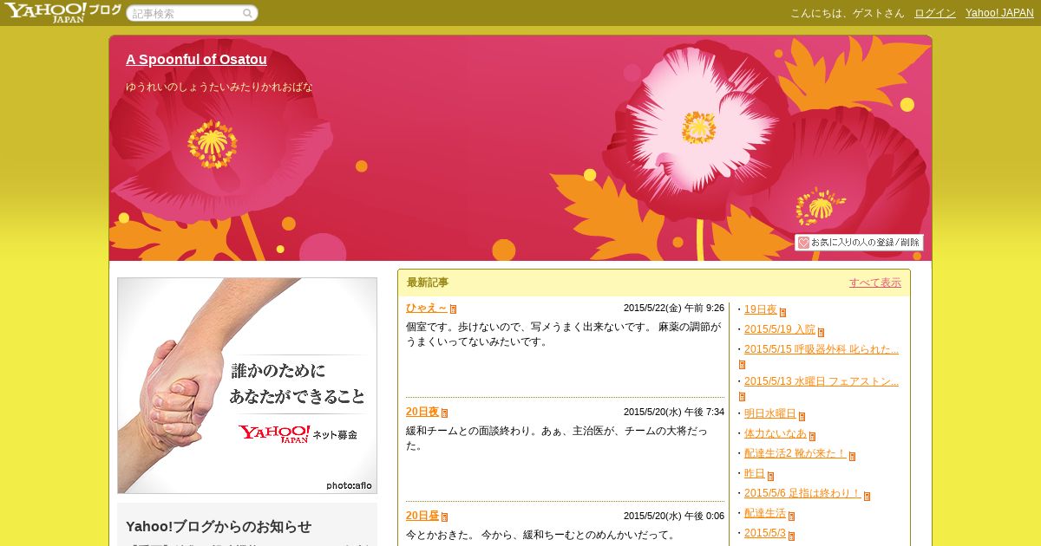This screenshot has width=1041, height=546.
Task: Click mobile icon next to 2015/5/3
Action: click(792, 536)
